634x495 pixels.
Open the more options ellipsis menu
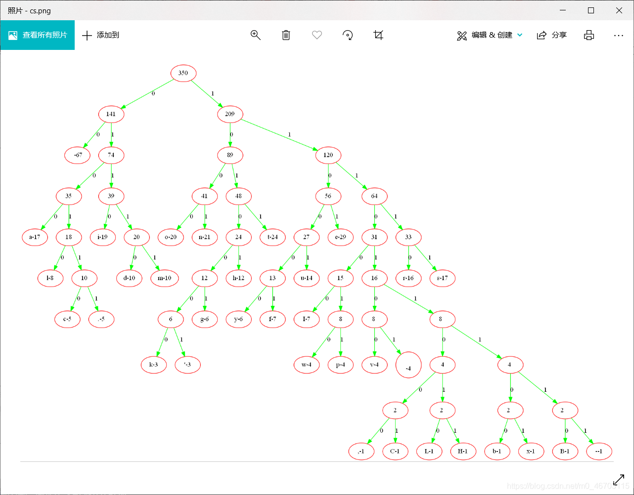619,35
